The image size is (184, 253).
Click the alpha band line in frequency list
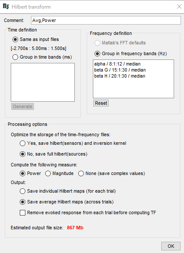coord(117,64)
